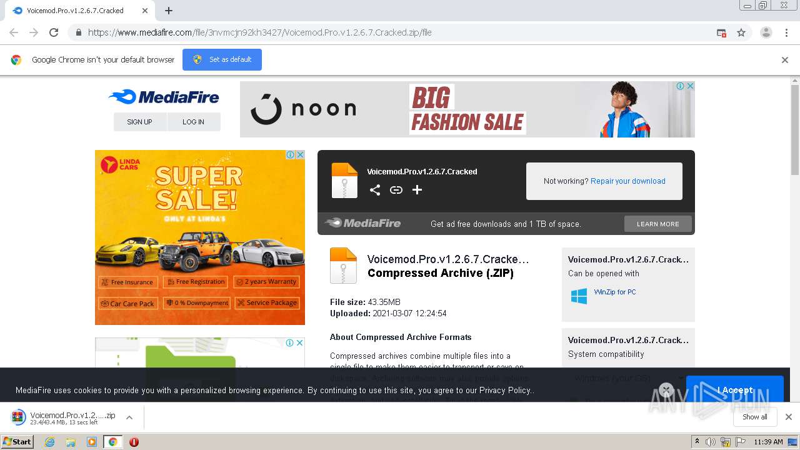Click the address bar URL

tap(259, 32)
